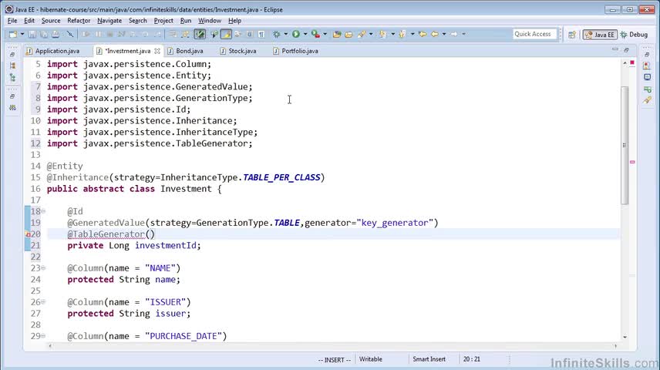Collapse the fold at line 23 NAME column
The width and height of the screenshot is (660, 370).
pos(43,268)
